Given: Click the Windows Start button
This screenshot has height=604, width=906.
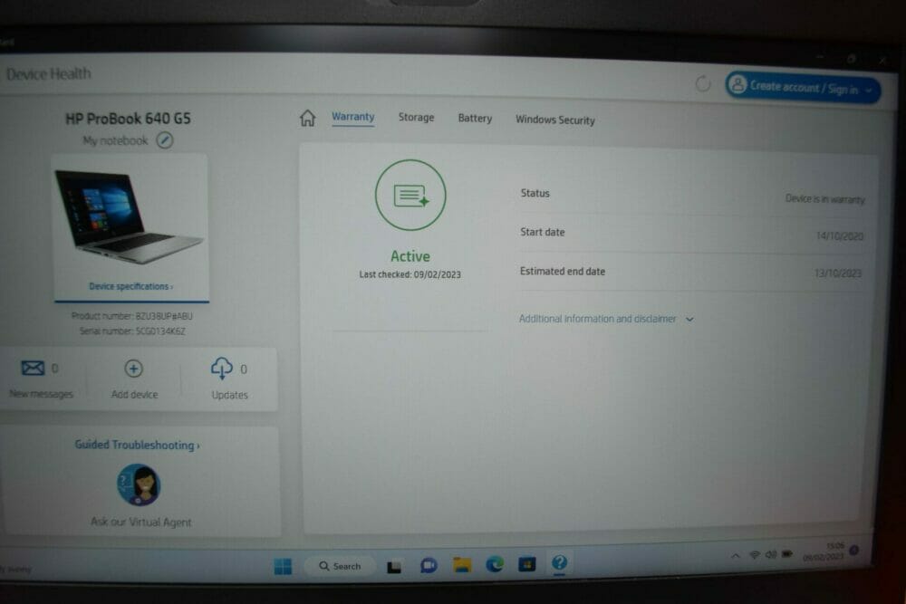Looking at the screenshot, I should click(283, 567).
